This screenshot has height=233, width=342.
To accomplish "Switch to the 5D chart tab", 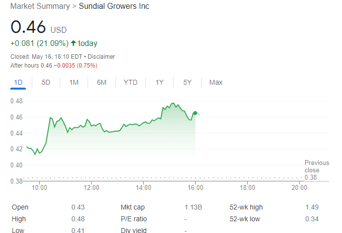I will [x=46, y=82].
